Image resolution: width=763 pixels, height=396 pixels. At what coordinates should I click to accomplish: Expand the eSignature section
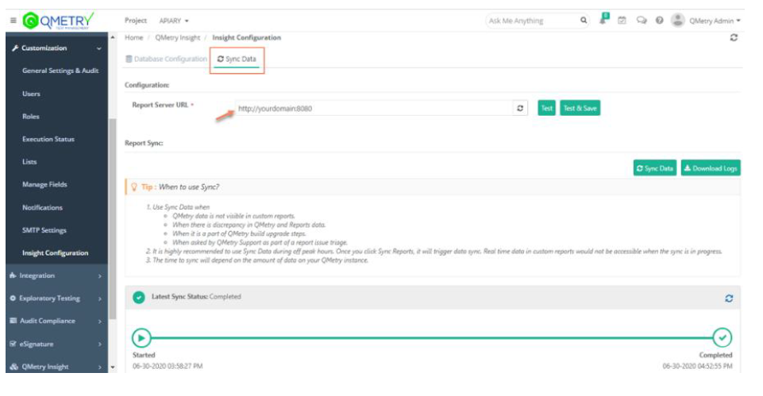coord(100,344)
